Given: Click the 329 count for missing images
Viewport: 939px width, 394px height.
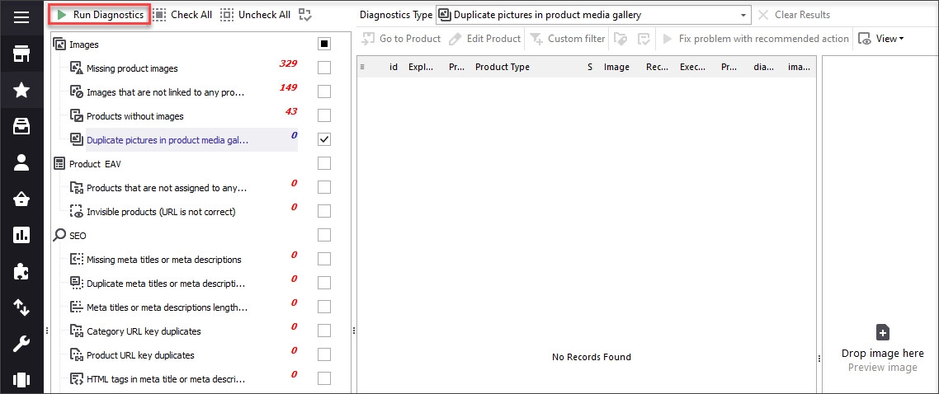Looking at the screenshot, I should click(x=288, y=64).
